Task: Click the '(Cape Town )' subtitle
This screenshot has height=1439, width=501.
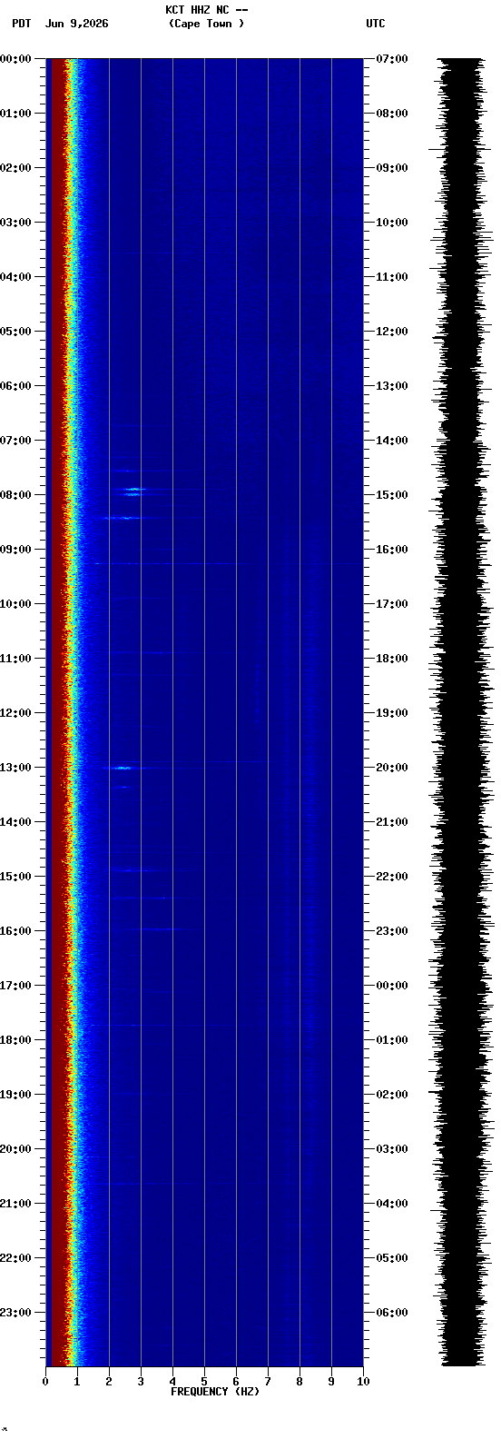Action: tap(206, 24)
